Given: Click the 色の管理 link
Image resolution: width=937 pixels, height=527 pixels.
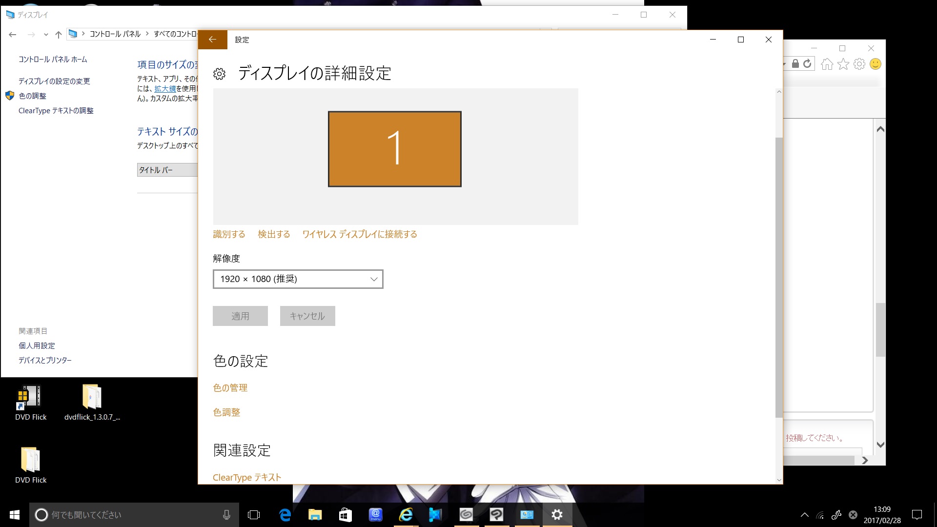Looking at the screenshot, I should 230,388.
